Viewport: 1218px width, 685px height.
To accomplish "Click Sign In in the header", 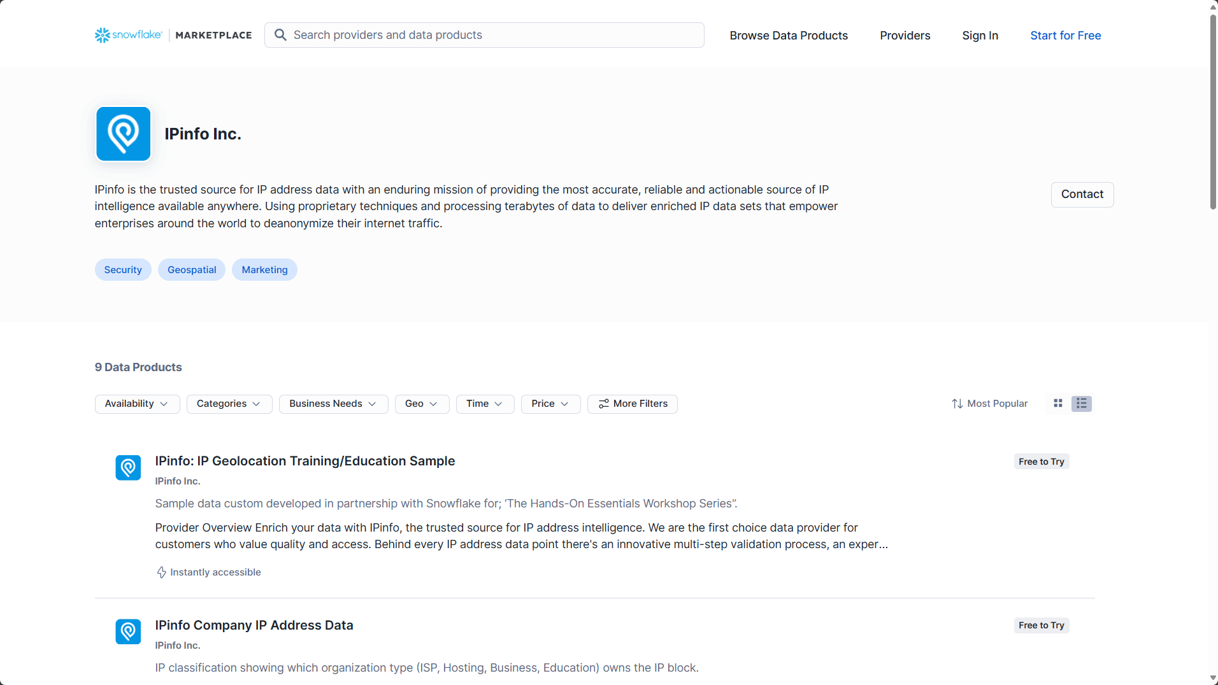I will click(x=980, y=36).
